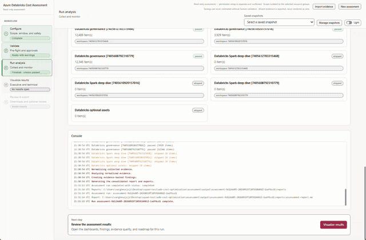Click the 'No results open' status pill

pyautogui.click(x=30, y=89)
